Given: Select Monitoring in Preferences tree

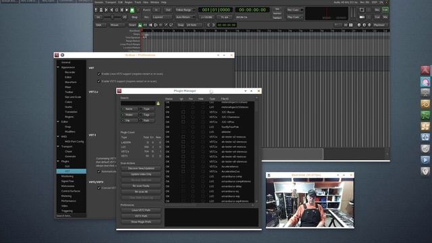Looking at the screenshot, I should click(x=67, y=176).
